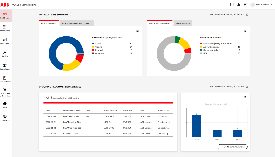Open Spare Parts in the sidebar

[x=5, y=67]
